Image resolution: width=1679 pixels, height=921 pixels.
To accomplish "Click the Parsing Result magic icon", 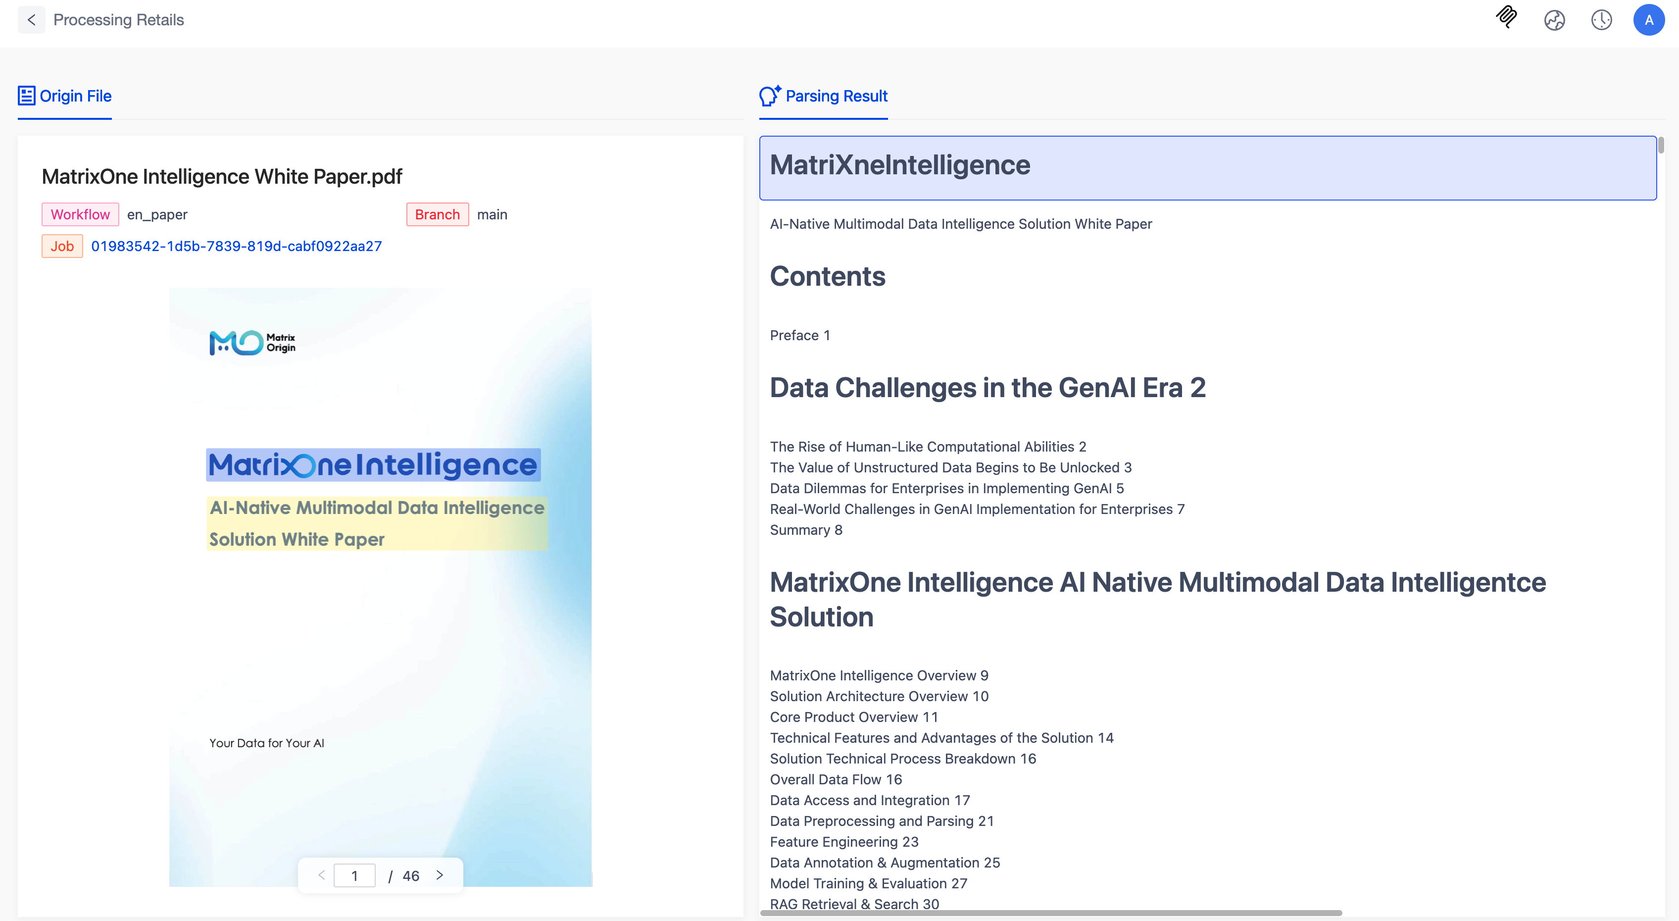I will coord(769,95).
